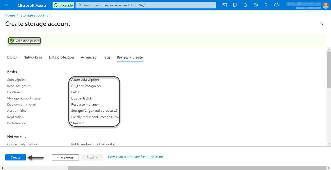Viewport: 331px width, 170px height.
Task: Open Cloud Shell from the top bar
Action: (x=225, y=5)
